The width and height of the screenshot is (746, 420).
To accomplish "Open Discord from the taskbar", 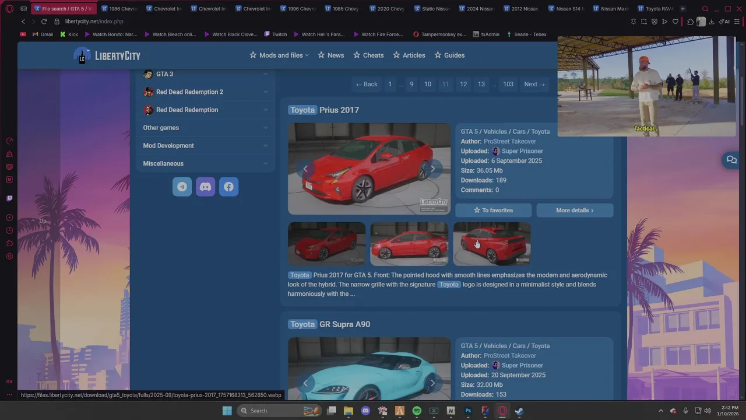I will click(365, 411).
